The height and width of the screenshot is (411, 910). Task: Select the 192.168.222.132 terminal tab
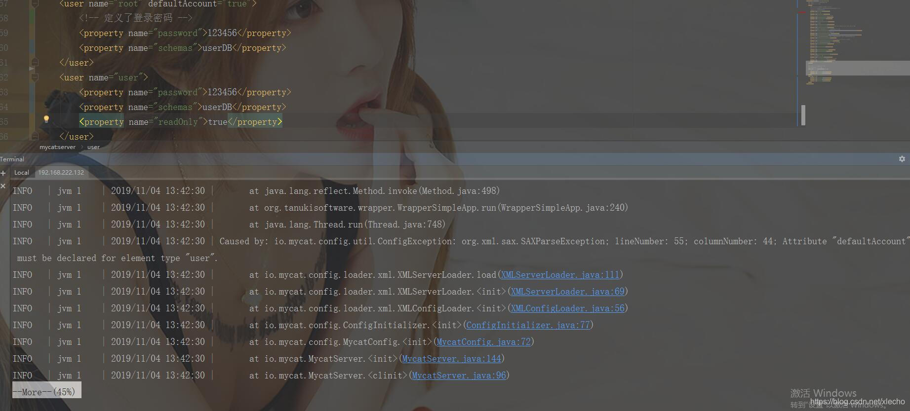(61, 173)
